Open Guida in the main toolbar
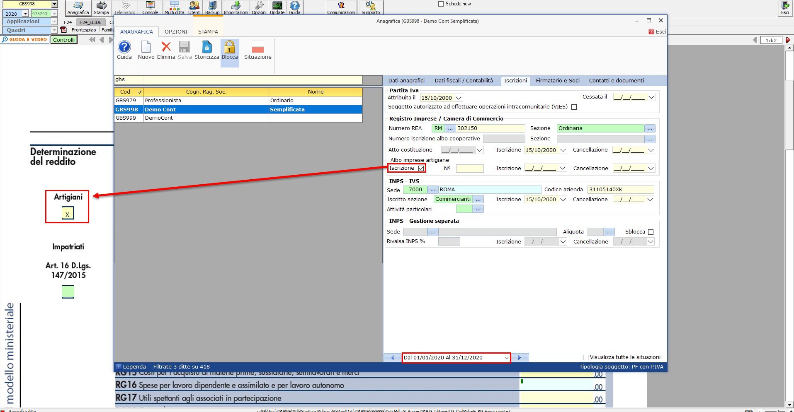 pos(295,7)
